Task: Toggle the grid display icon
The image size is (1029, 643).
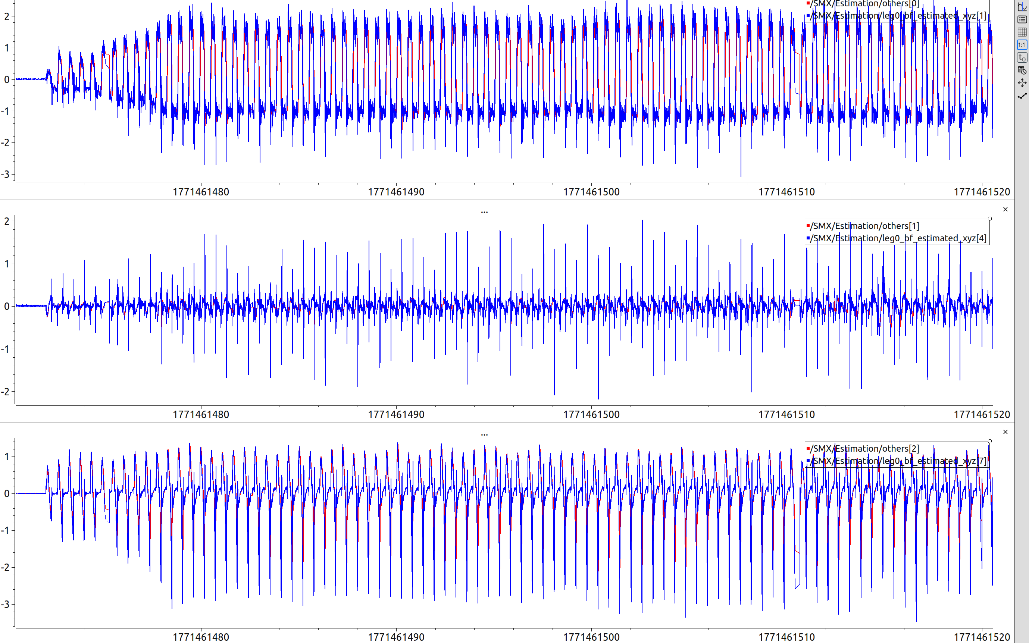Action: (x=1022, y=32)
